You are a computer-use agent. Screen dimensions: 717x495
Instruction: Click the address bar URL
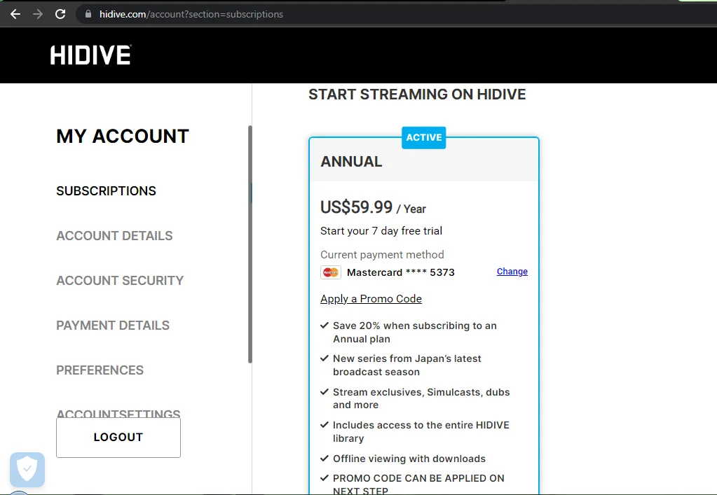point(191,14)
